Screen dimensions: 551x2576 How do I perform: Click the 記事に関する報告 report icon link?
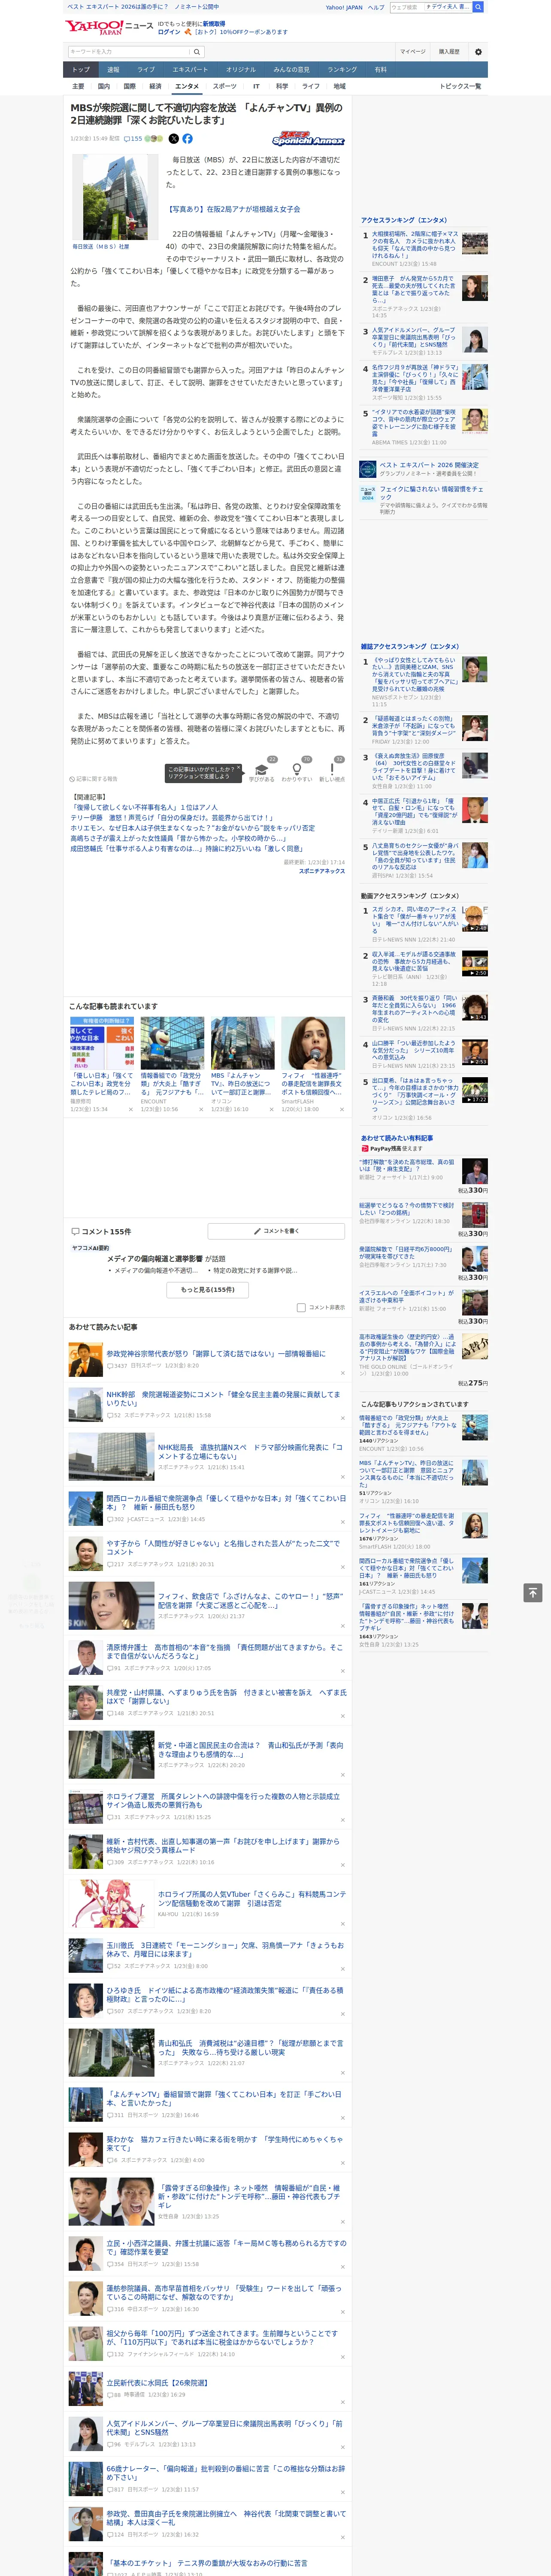tap(94, 778)
